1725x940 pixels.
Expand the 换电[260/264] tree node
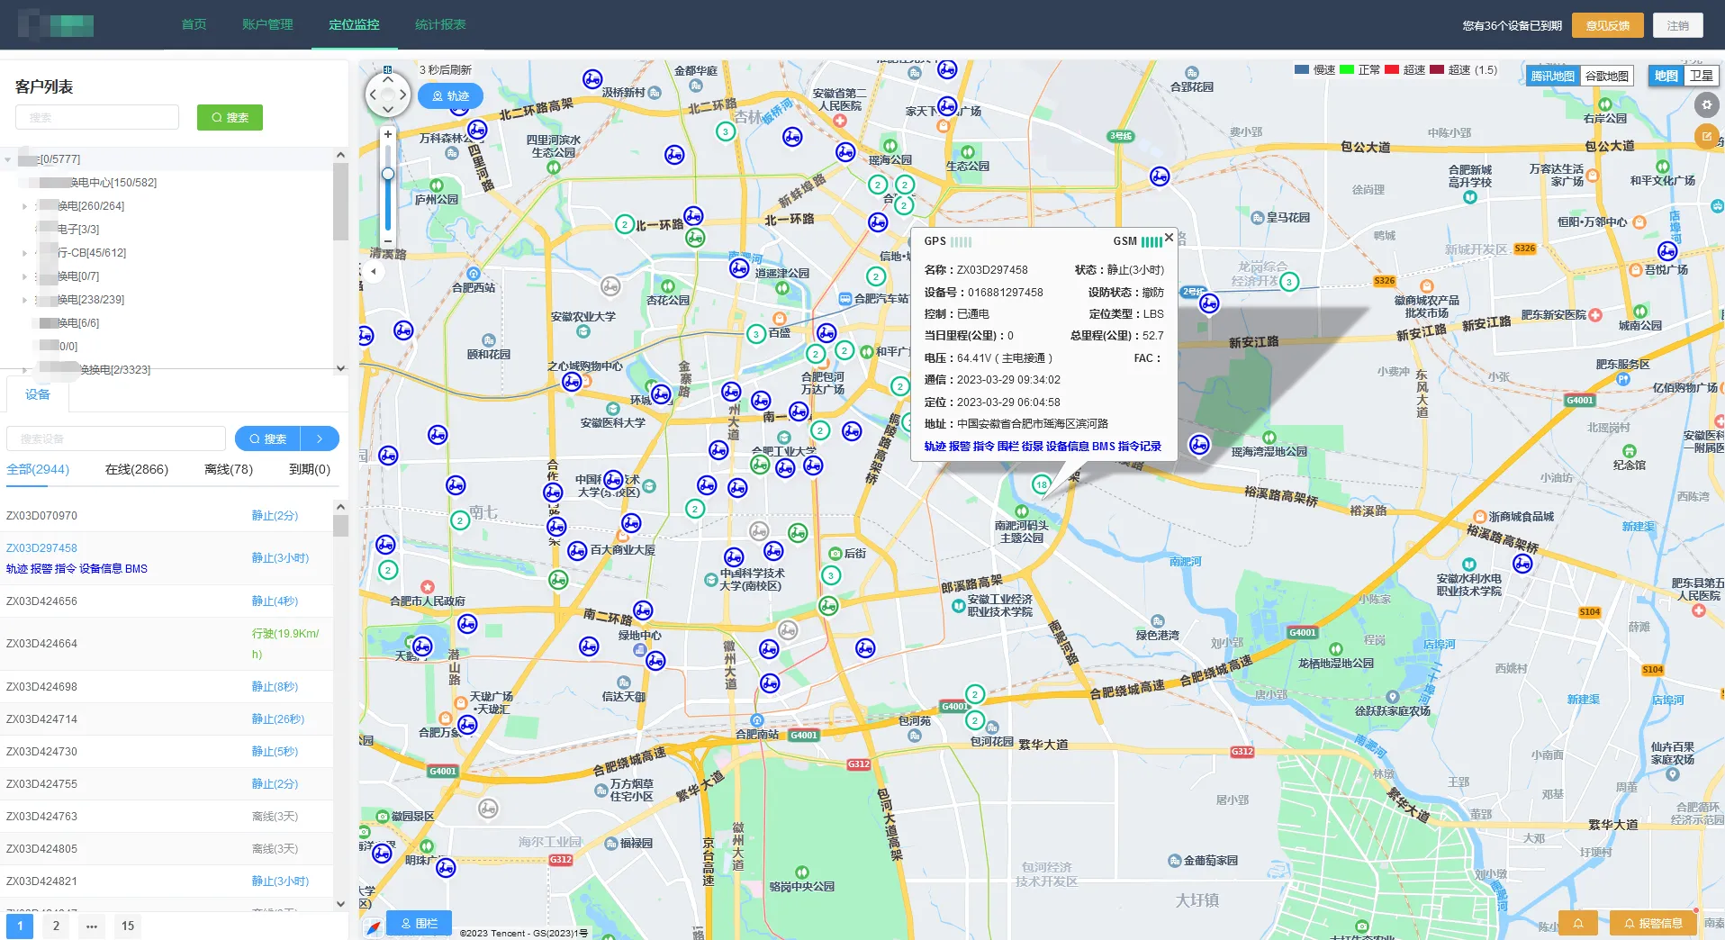[x=25, y=206]
